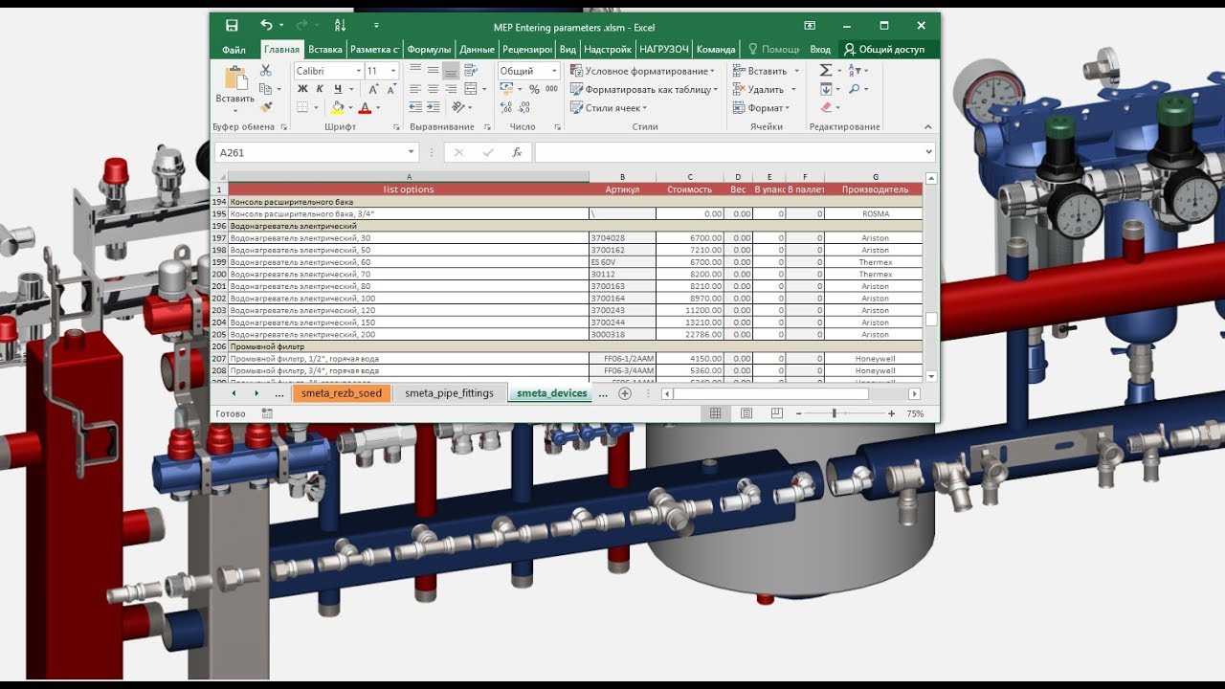Click the Cut scissors icon
The width and height of the screenshot is (1225, 689).
tap(266, 71)
